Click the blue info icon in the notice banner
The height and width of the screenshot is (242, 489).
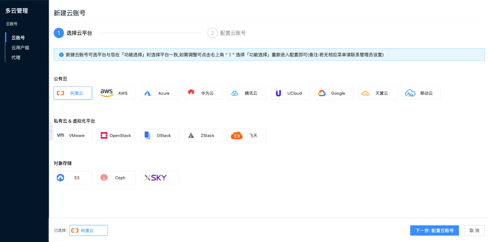click(x=61, y=54)
